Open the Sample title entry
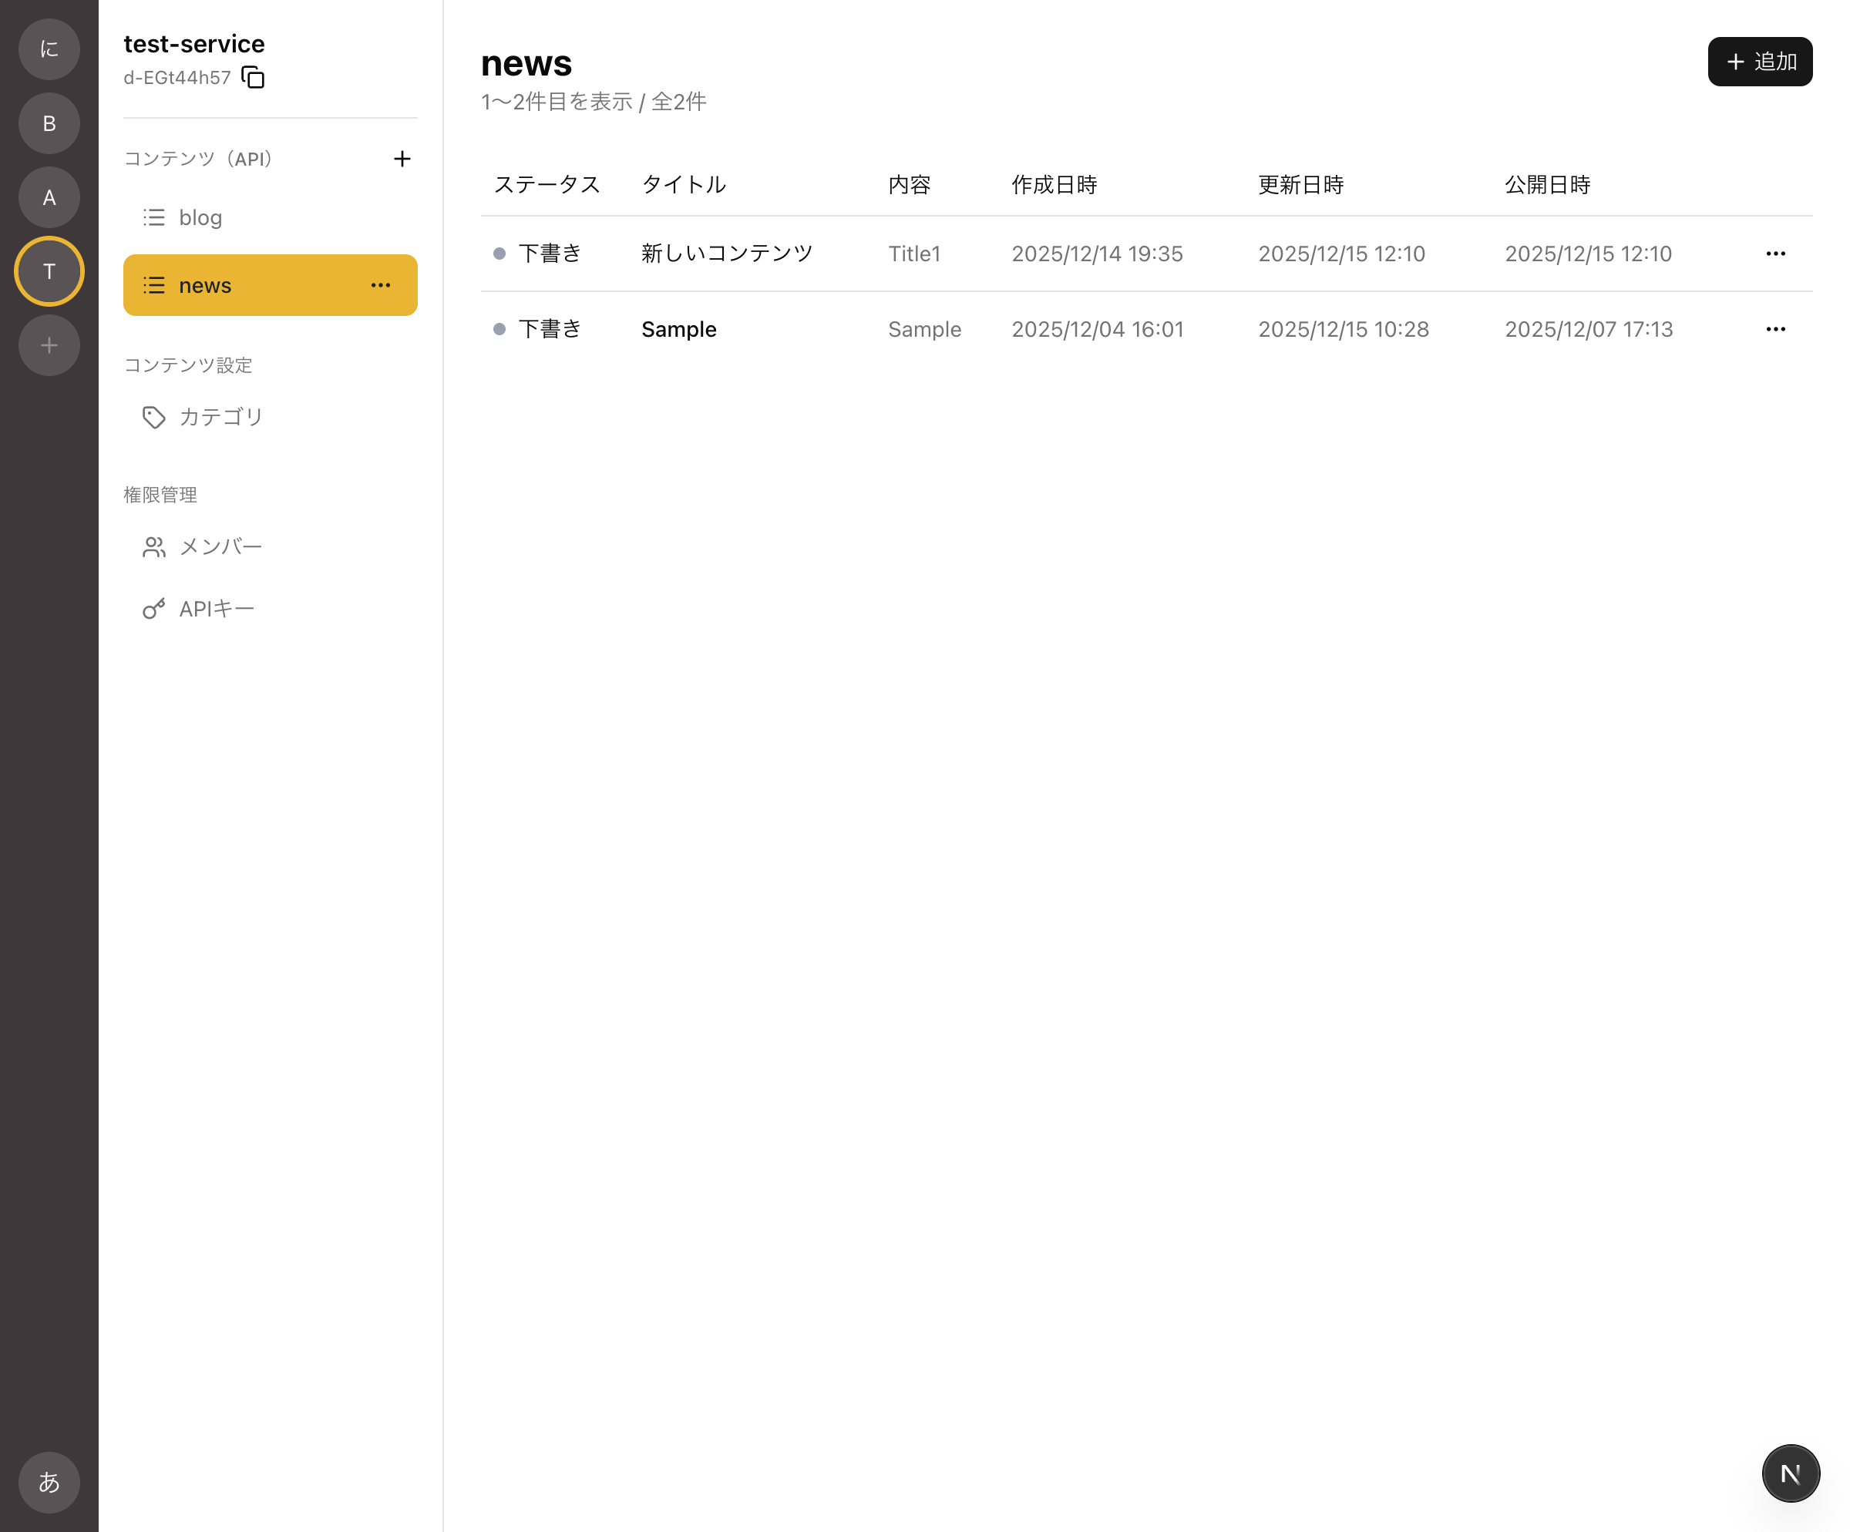This screenshot has height=1532, width=1850. pyautogui.click(x=678, y=329)
